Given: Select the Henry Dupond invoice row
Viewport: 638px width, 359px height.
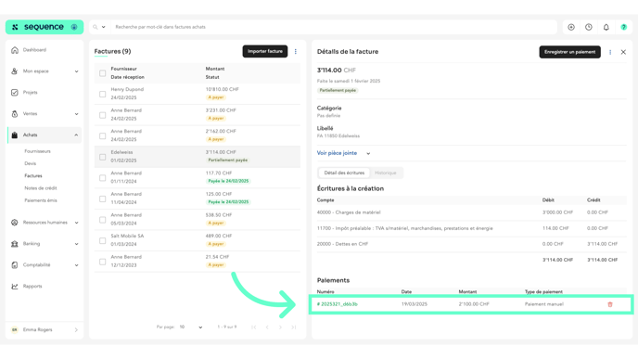Looking at the screenshot, I should click(198, 94).
